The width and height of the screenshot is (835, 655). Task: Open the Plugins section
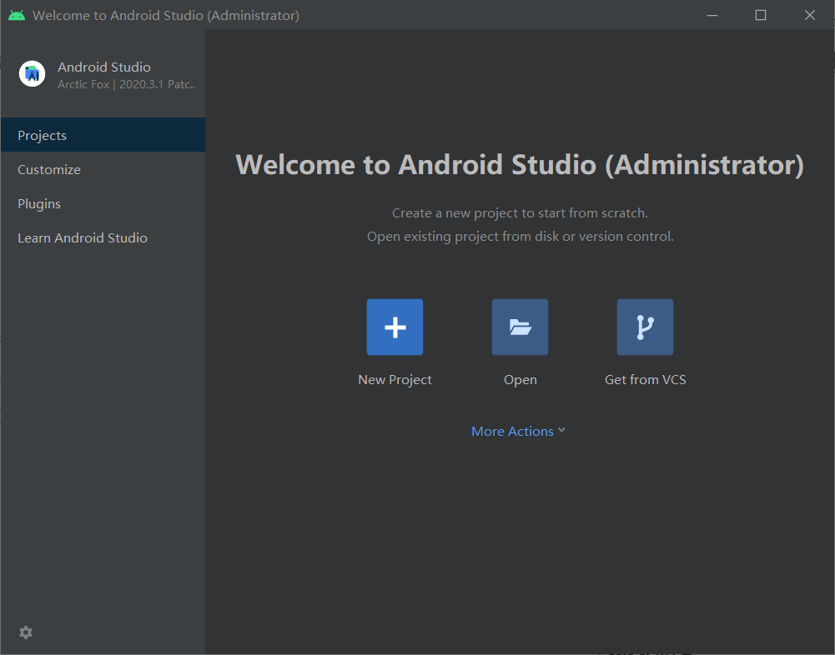tap(38, 203)
